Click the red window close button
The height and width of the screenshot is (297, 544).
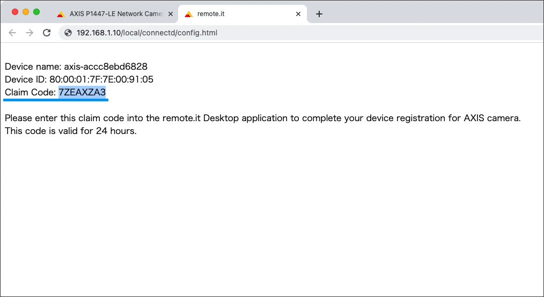tap(15, 12)
